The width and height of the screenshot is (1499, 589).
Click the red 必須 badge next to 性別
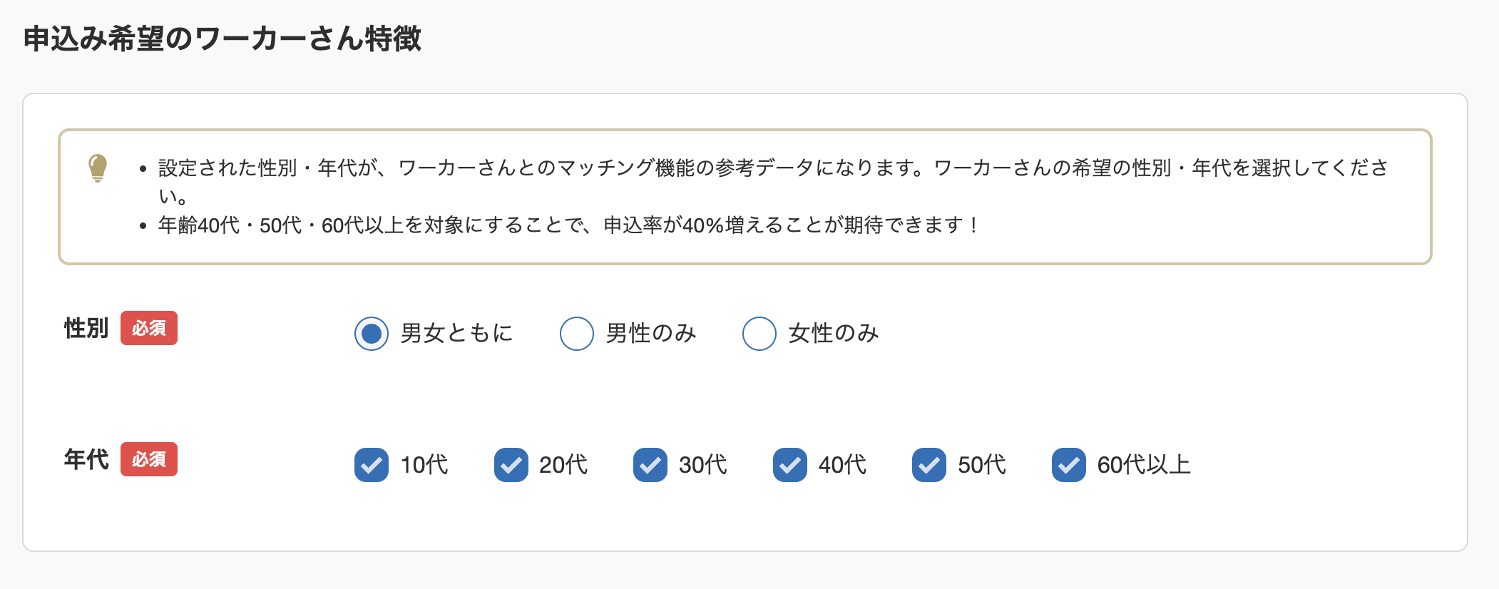149,329
